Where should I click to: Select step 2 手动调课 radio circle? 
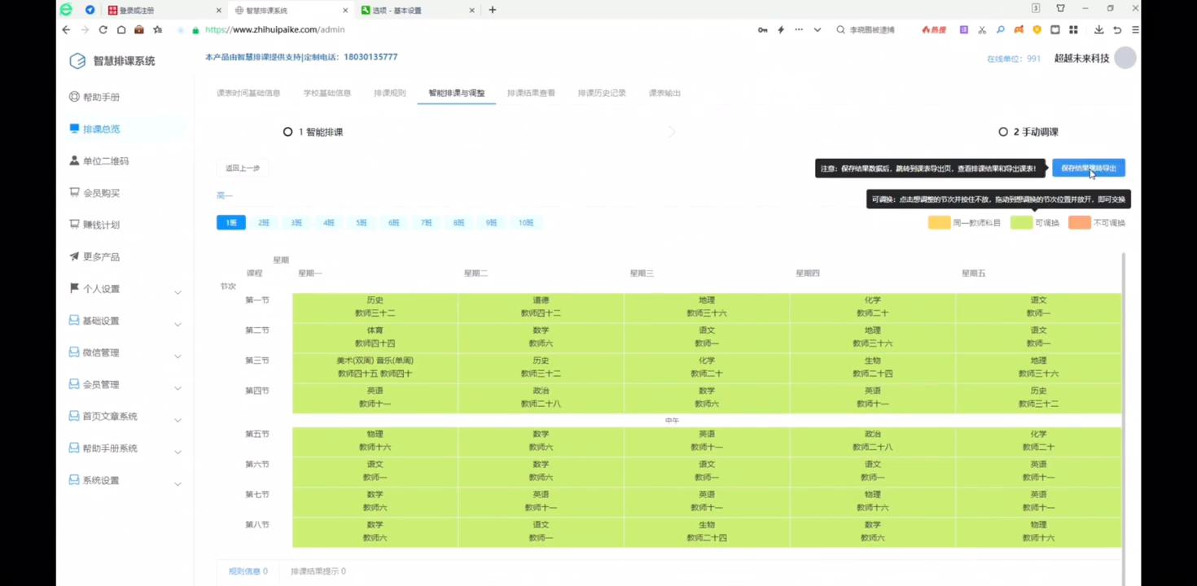tap(1002, 131)
